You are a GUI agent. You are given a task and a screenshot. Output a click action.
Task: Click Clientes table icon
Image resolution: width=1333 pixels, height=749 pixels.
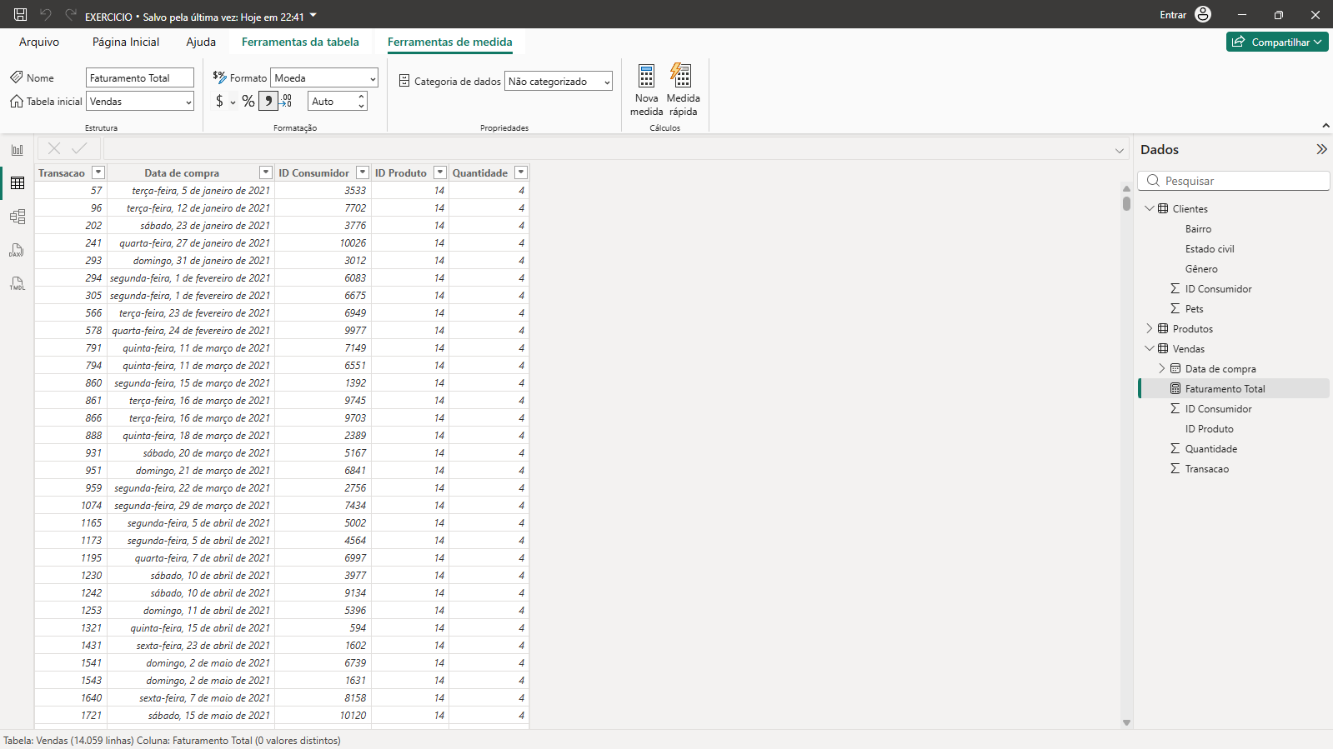point(1163,208)
